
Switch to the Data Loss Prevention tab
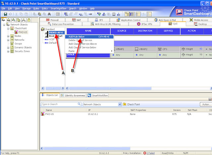tap(61, 24)
